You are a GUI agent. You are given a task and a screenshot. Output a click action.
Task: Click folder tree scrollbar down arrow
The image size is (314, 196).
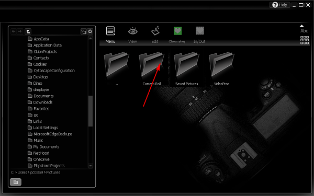click(91, 166)
